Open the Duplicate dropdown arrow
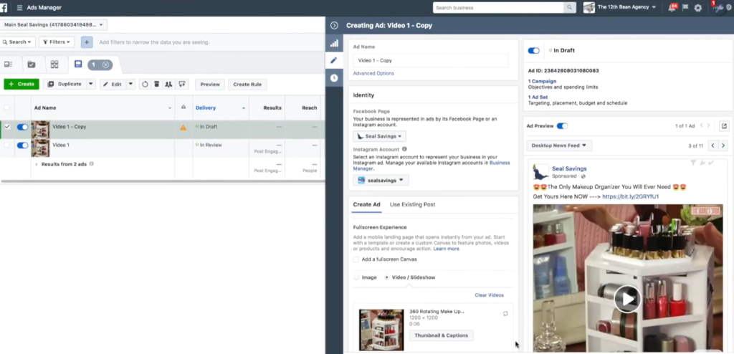The height and width of the screenshot is (354, 734). point(91,85)
